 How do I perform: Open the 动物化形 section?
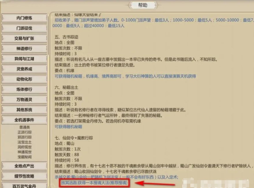(24, 79)
